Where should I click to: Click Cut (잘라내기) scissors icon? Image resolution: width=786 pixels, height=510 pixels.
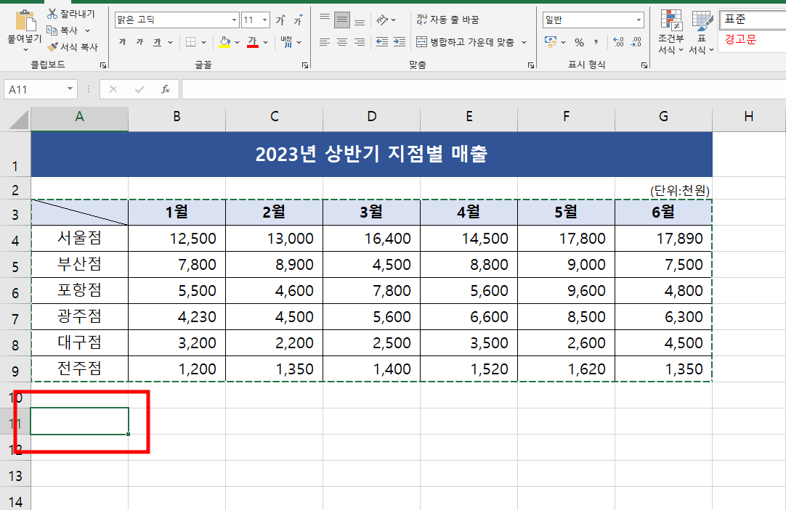click(x=52, y=14)
